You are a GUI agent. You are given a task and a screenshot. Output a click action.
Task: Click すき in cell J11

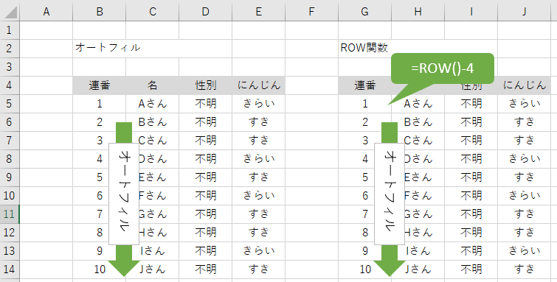coord(525,214)
